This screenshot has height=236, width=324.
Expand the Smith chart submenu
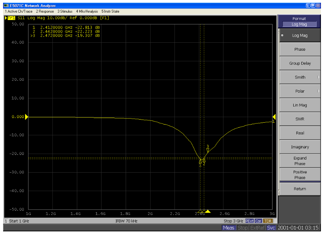pyautogui.click(x=300, y=77)
